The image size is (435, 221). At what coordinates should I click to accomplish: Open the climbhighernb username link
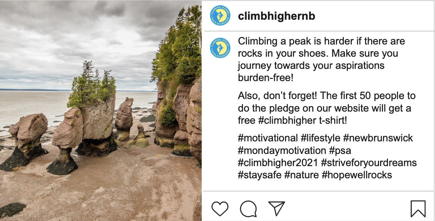coord(276,16)
